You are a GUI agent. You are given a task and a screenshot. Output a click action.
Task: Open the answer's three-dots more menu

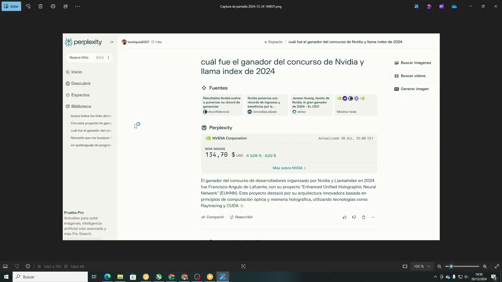click(x=373, y=217)
